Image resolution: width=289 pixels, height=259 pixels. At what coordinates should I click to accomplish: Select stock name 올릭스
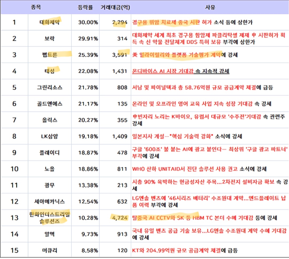point(50,120)
